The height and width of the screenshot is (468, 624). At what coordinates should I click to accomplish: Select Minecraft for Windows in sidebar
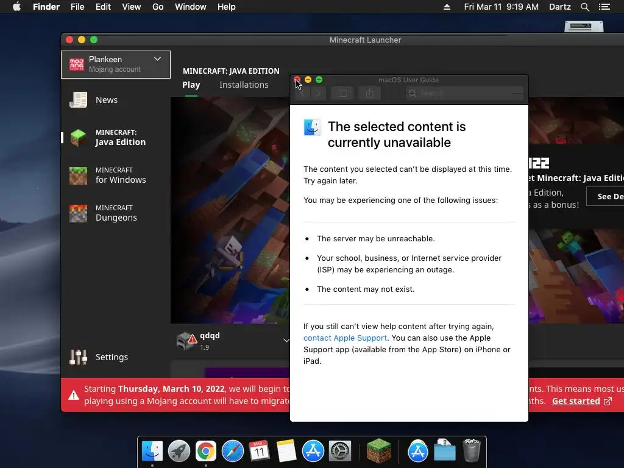[x=115, y=175]
